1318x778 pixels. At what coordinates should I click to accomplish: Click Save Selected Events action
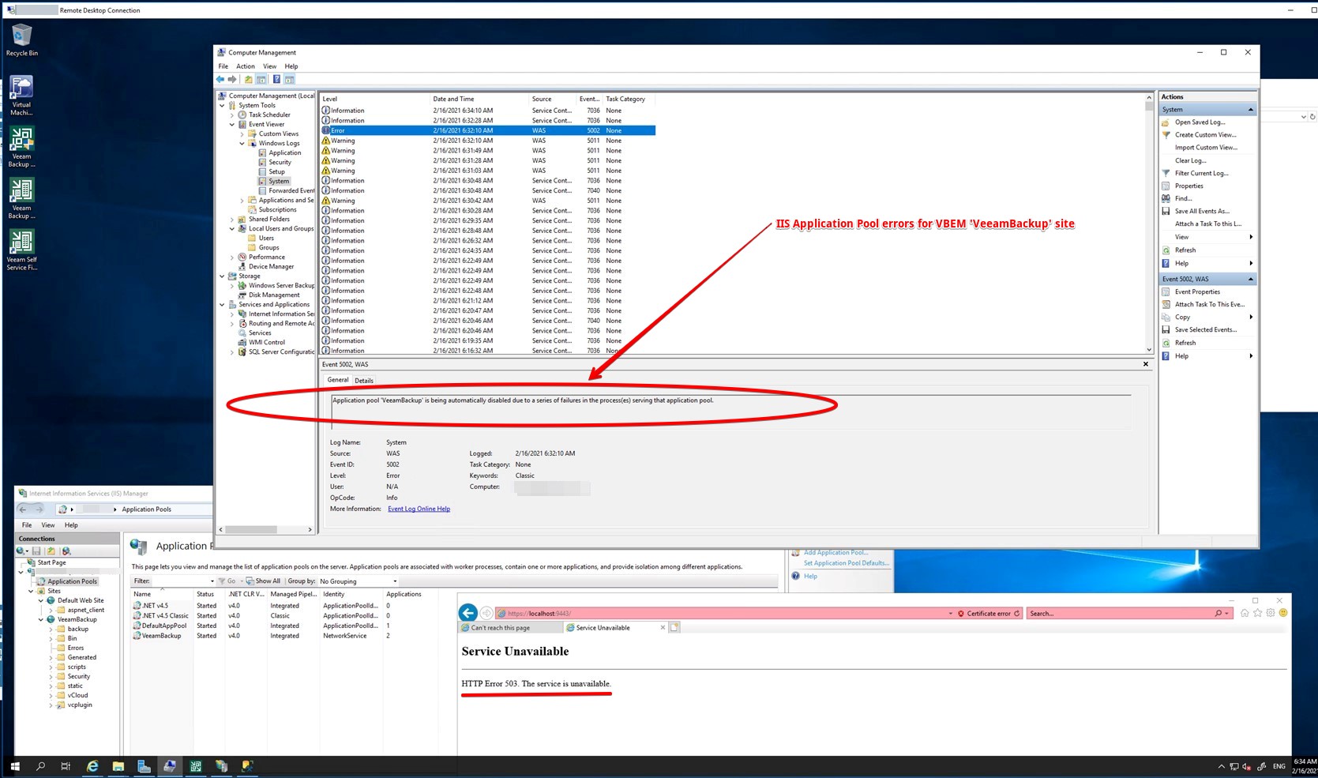(1205, 329)
